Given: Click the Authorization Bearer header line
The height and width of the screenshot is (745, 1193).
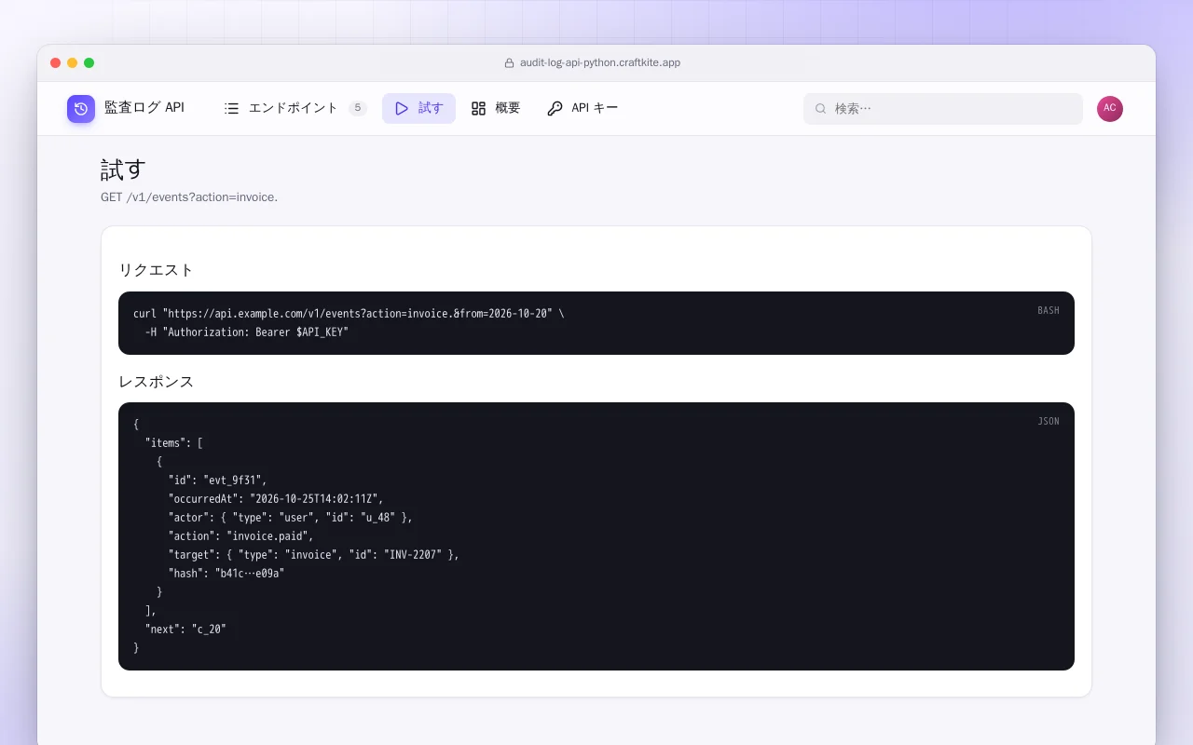Looking at the screenshot, I should [x=246, y=332].
